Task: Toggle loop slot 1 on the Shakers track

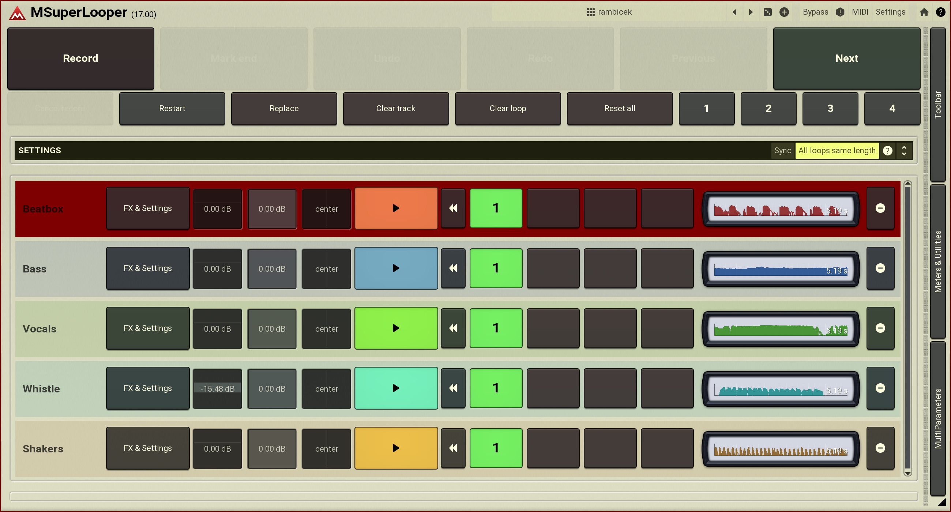Action: [496, 448]
